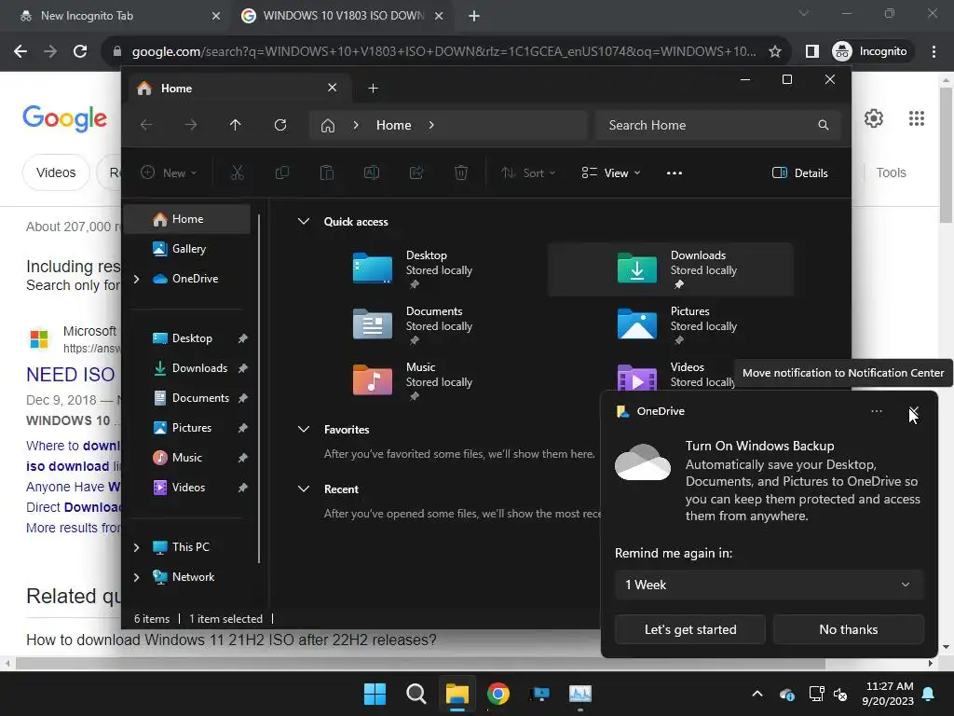Screen dimensions: 954x716
Task: Click the Copy icon in File Explorer toolbar
Action: (281, 172)
